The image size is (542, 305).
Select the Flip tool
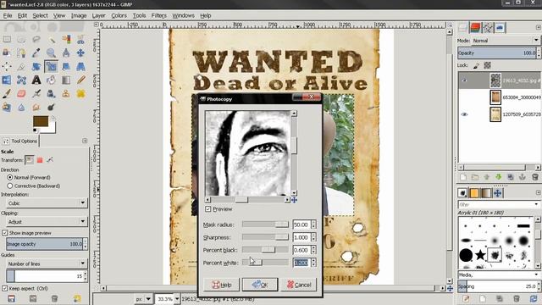tap(7, 80)
